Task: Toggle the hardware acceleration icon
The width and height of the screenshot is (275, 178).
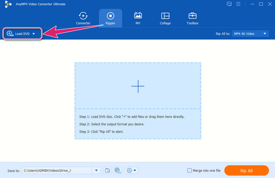Action: pyautogui.click(x=118, y=171)
